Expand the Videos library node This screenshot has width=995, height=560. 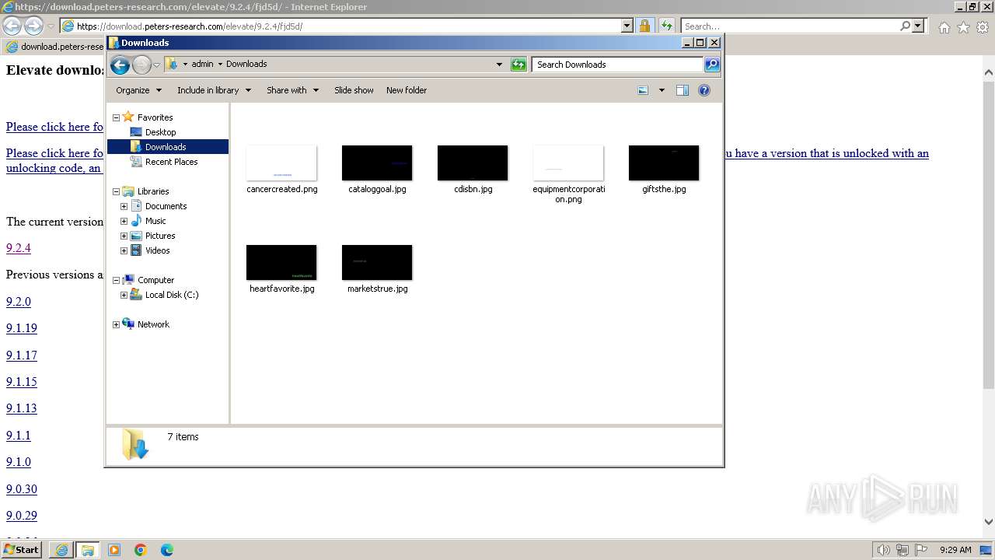124,250
